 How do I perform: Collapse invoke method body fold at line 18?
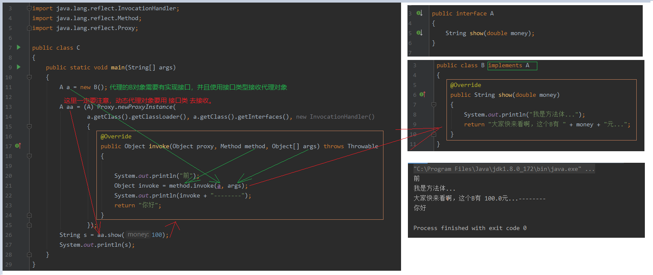(x=29, y=156)
